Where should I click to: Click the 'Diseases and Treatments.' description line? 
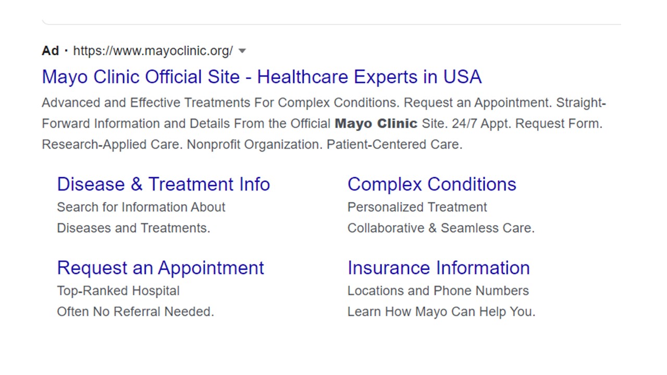click(x=133, y=228)
